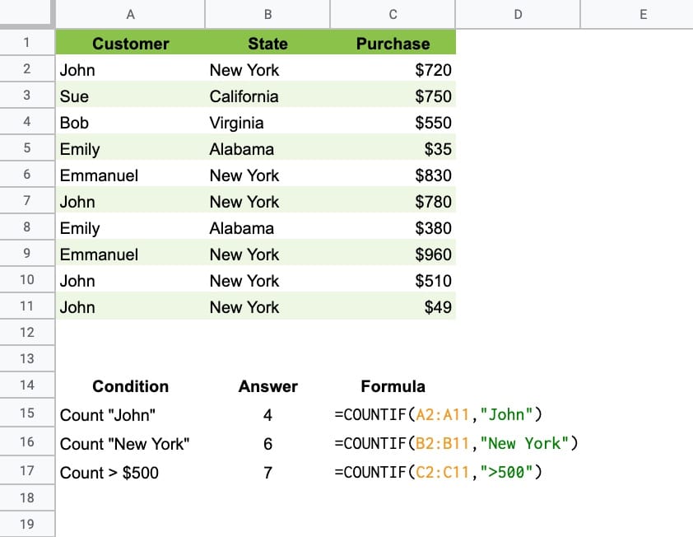Select row 12 header
The image size is (693, 537).
pyautogui.click(x=26, y=332)
